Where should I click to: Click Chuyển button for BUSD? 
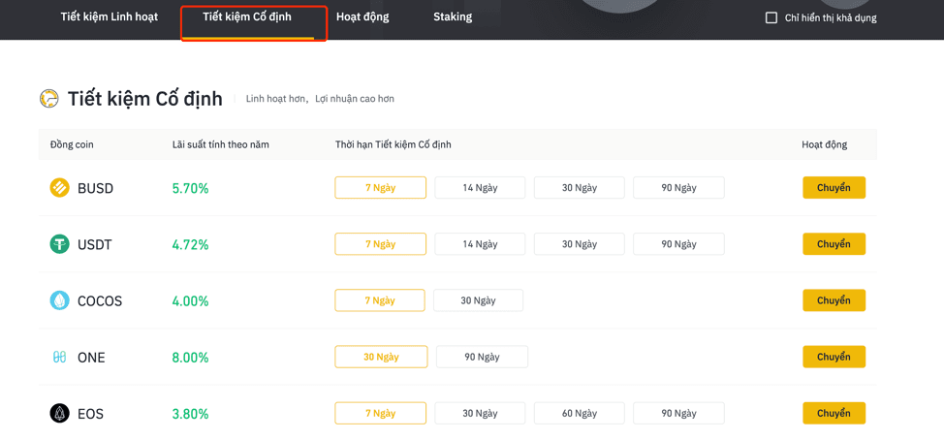[834, 188]
